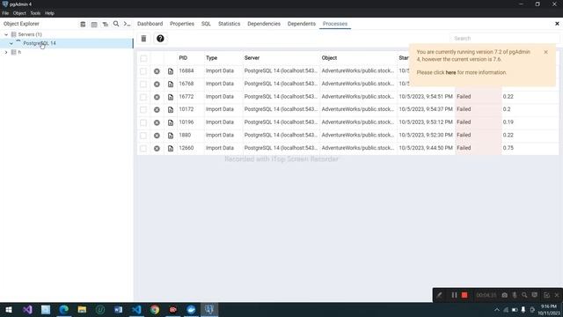This screenshot has width=563, height=317.
Task: Open the PSQL Tool terminal icon
Action: [x=127, y=24]
